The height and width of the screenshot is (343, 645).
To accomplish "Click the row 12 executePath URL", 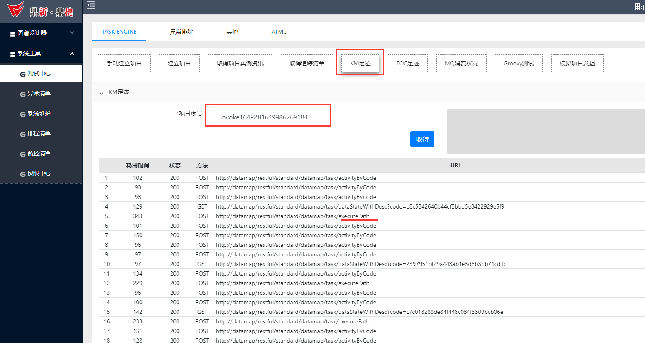I will (x=293, y=283).
